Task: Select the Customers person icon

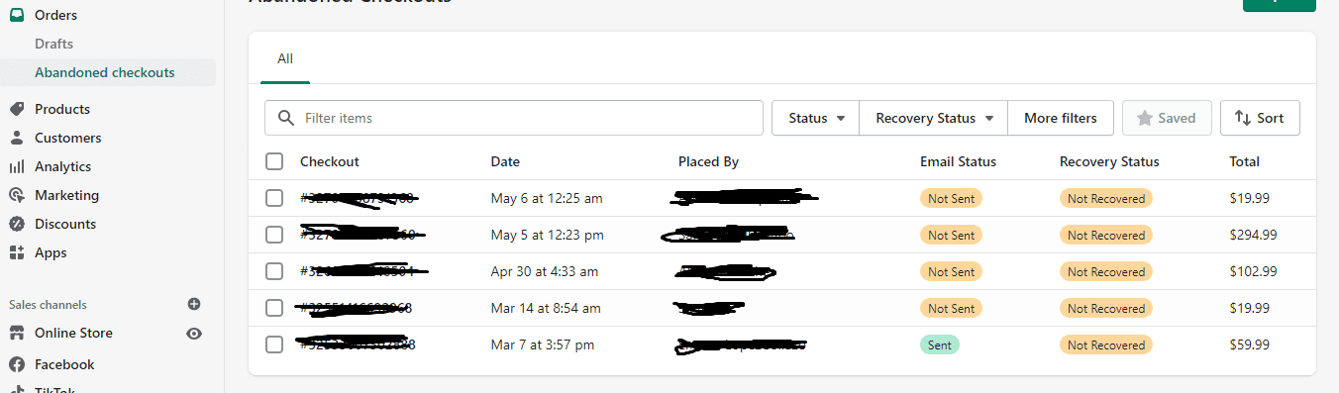Action: click(x=17, y=138)
